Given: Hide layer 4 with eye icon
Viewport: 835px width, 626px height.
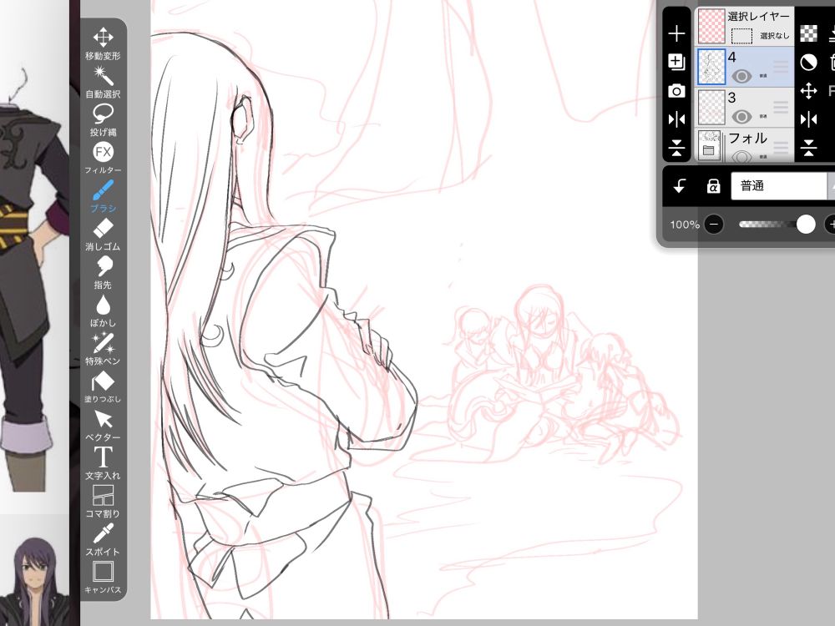Looking at the screenshot, I should click(741, 76).
